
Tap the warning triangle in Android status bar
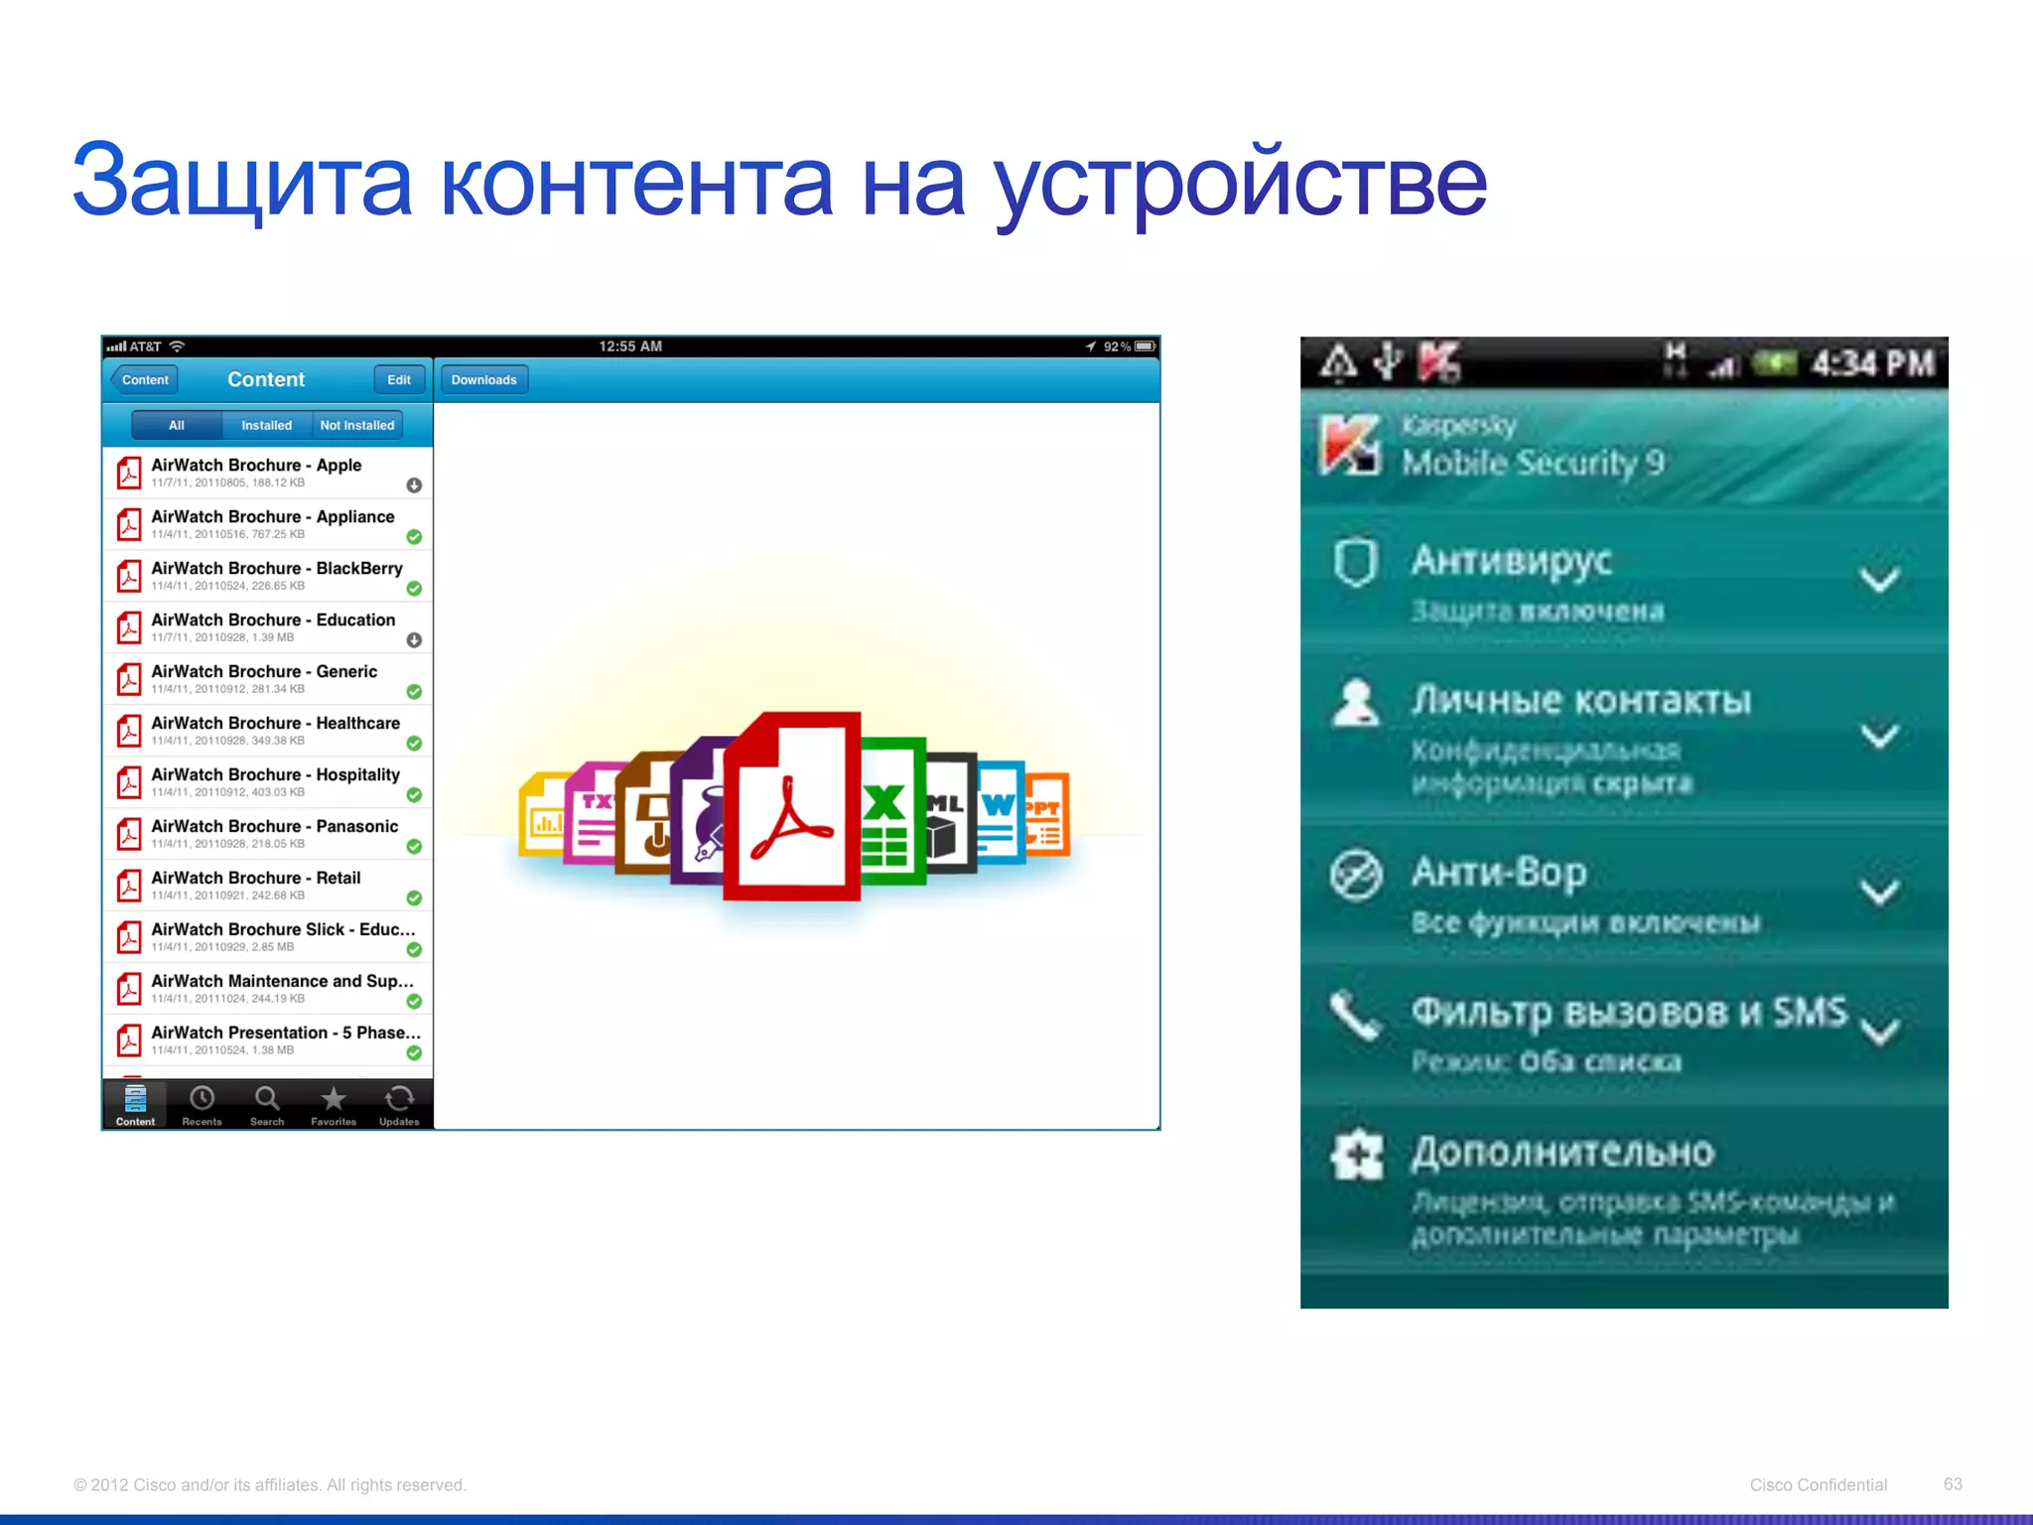pyautogui.click(x=1338, y=362)
